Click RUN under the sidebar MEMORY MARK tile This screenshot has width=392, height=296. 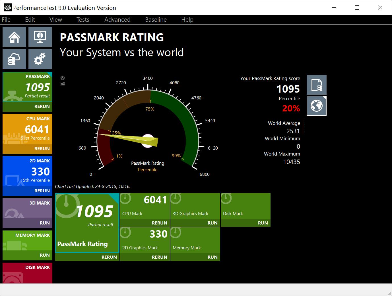tap(27, 255)
